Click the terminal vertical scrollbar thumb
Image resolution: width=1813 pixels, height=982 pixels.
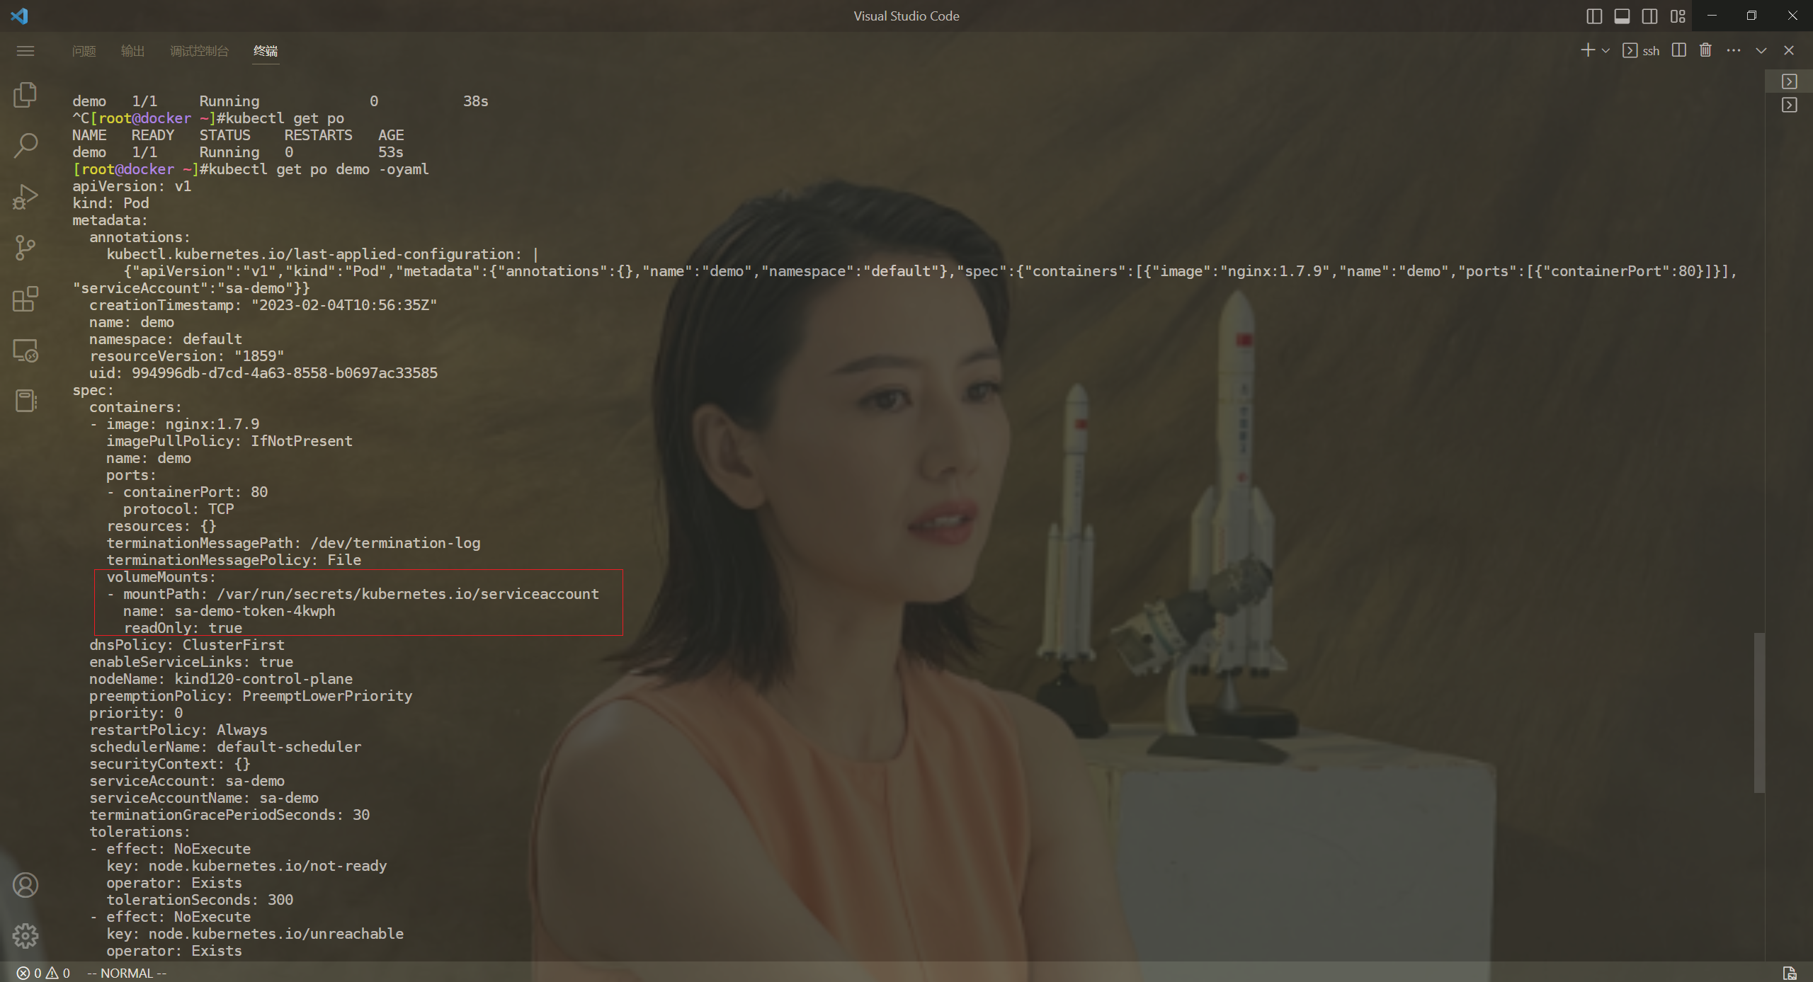[x=1759, y=713]
